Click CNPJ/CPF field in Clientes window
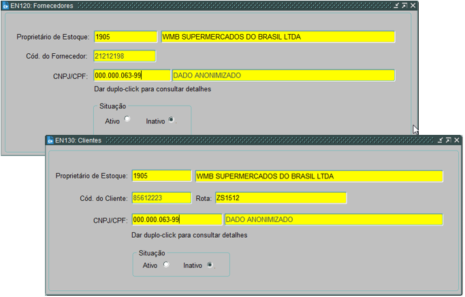 [x=177, y=219]
